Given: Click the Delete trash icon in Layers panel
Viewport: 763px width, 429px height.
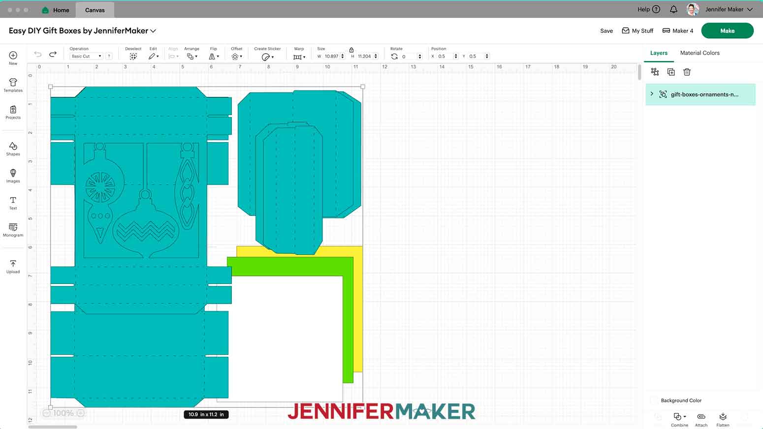Looking at the screenshot, I should pyautogui.click(x=687, y=72).
